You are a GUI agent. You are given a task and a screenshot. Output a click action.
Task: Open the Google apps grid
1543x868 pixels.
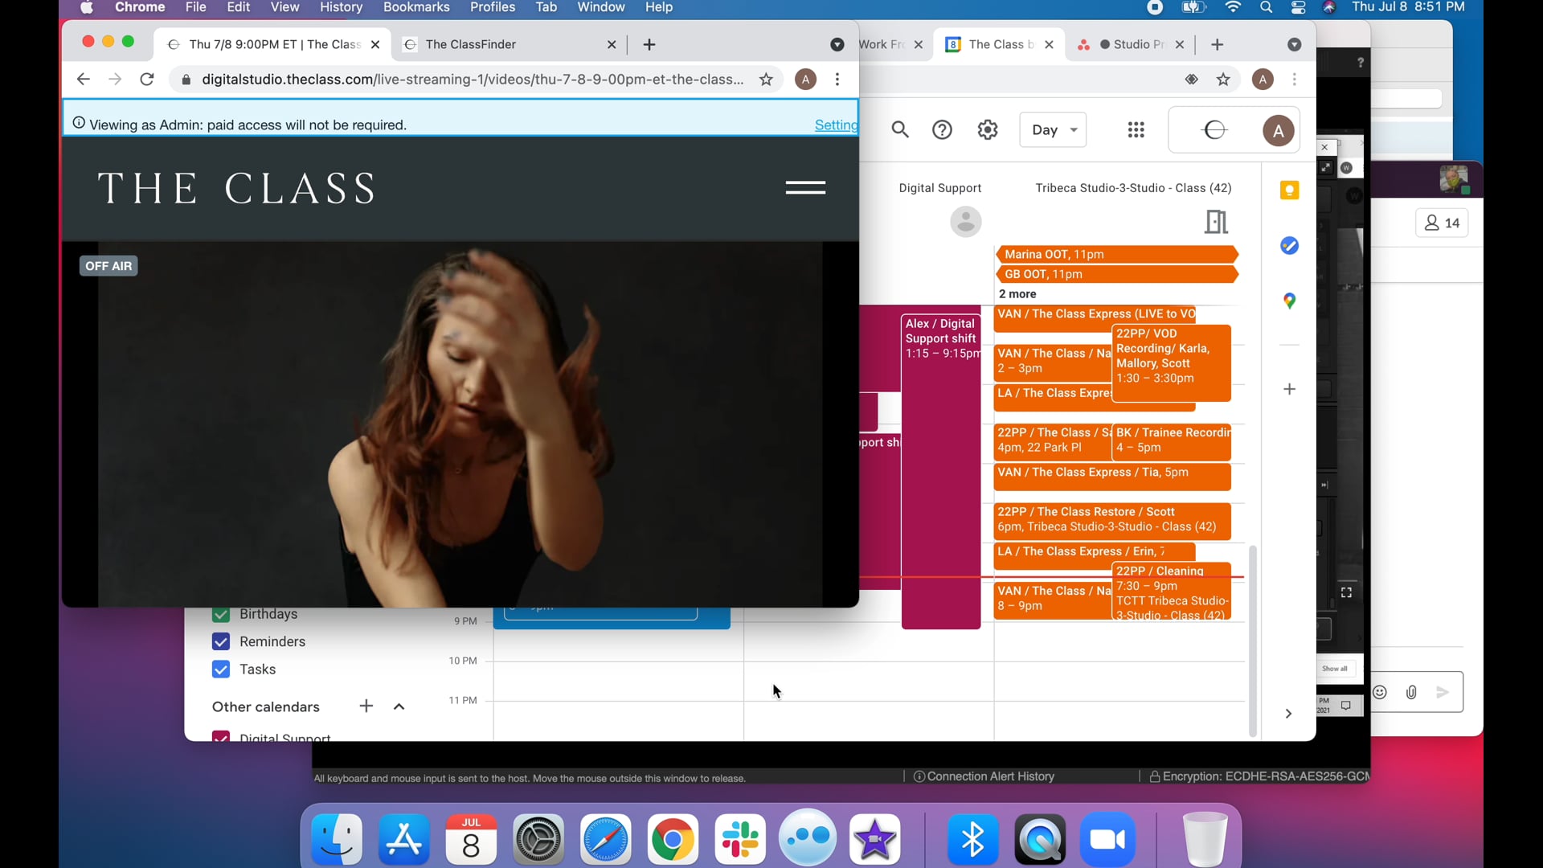click(1136, 129)
